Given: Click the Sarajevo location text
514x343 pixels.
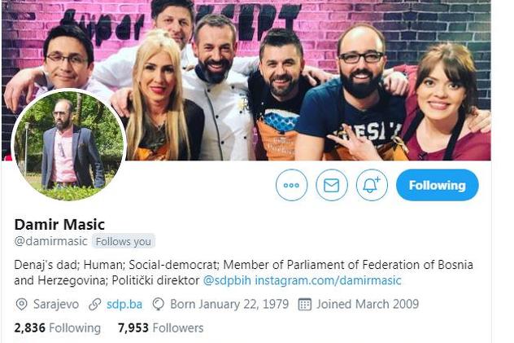Looking at the screenshot, I should [56, 305].
